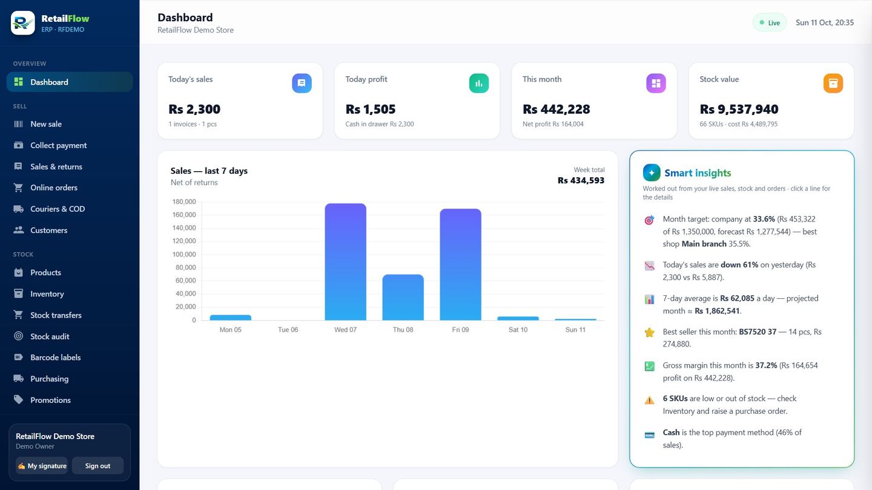Open the 7-day average insight line
Image resolution: width=872 pixels, height=490 pixels.
tap(742, 304)
